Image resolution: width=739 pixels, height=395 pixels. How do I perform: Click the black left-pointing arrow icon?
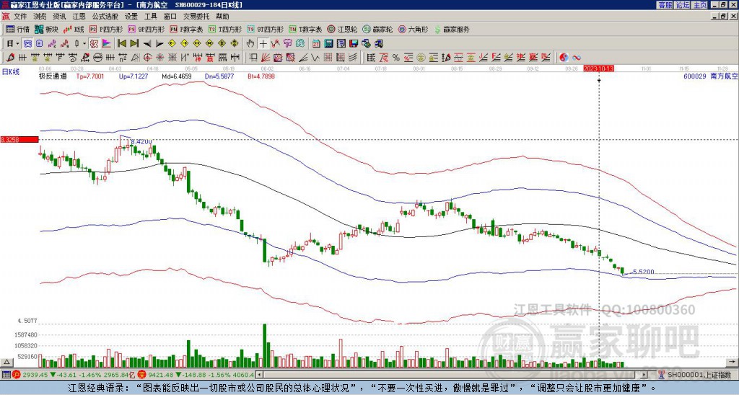147,44
